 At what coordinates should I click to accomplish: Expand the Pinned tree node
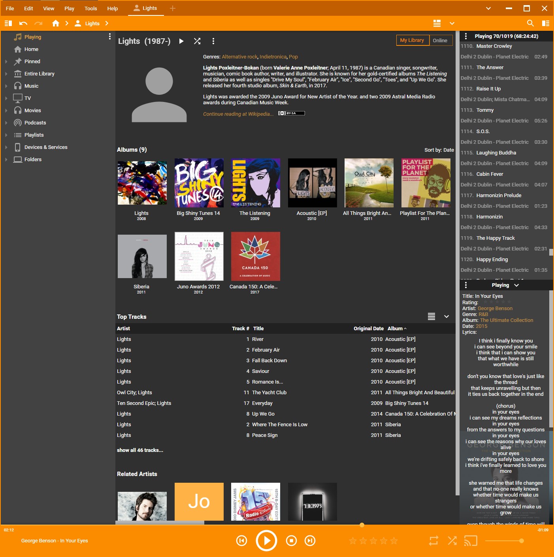tap(6, 62)
